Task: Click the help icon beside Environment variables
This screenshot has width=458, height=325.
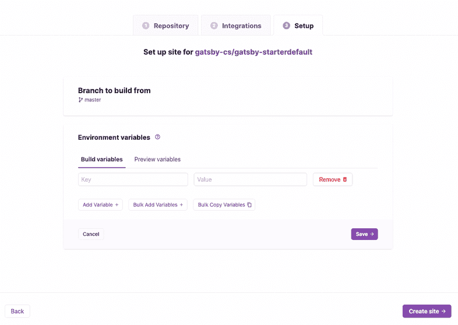Action: [x=157, y=137]
